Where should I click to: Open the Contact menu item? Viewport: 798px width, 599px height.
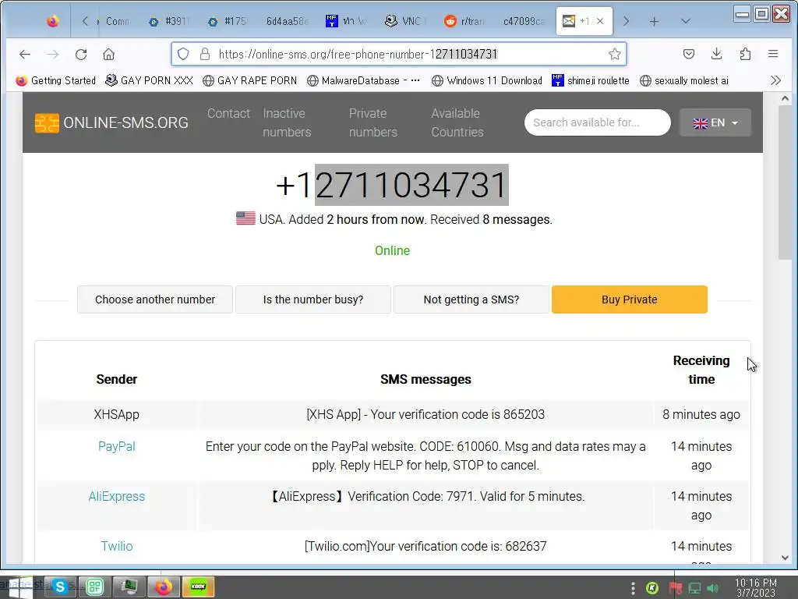(x=228, y=113)
